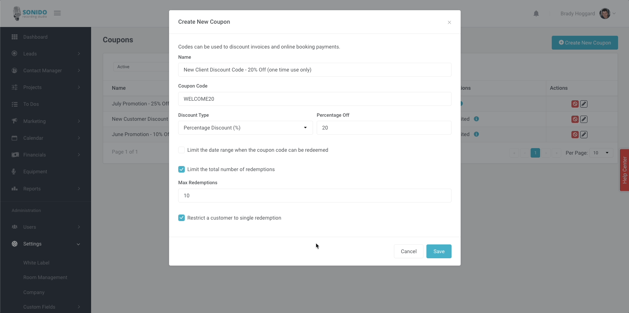Deactivate July Promotion coupon red icon
Viewport: 629px width, 313px height.
pos(575,104)
